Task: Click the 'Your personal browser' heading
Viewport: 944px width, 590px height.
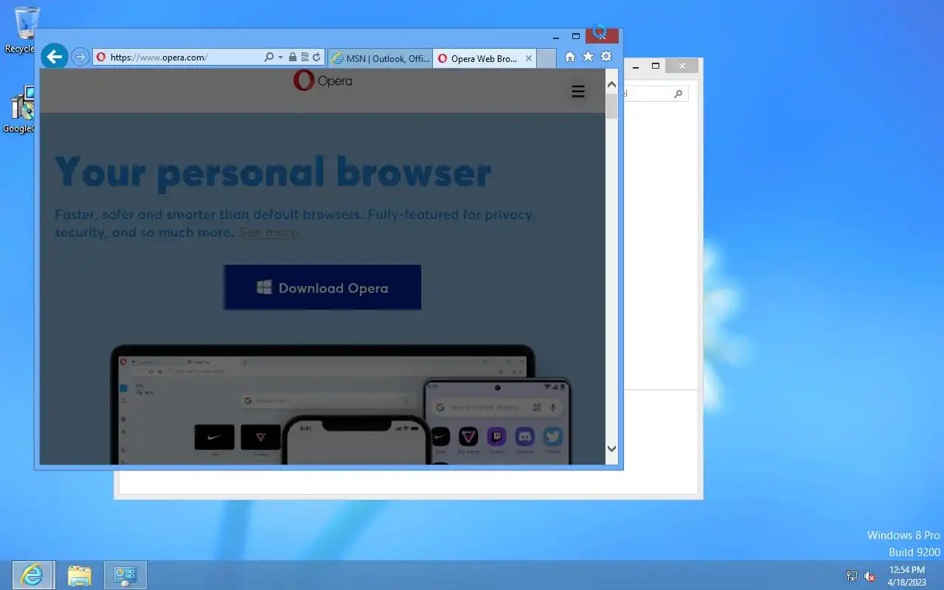Action: coord(273,172)
